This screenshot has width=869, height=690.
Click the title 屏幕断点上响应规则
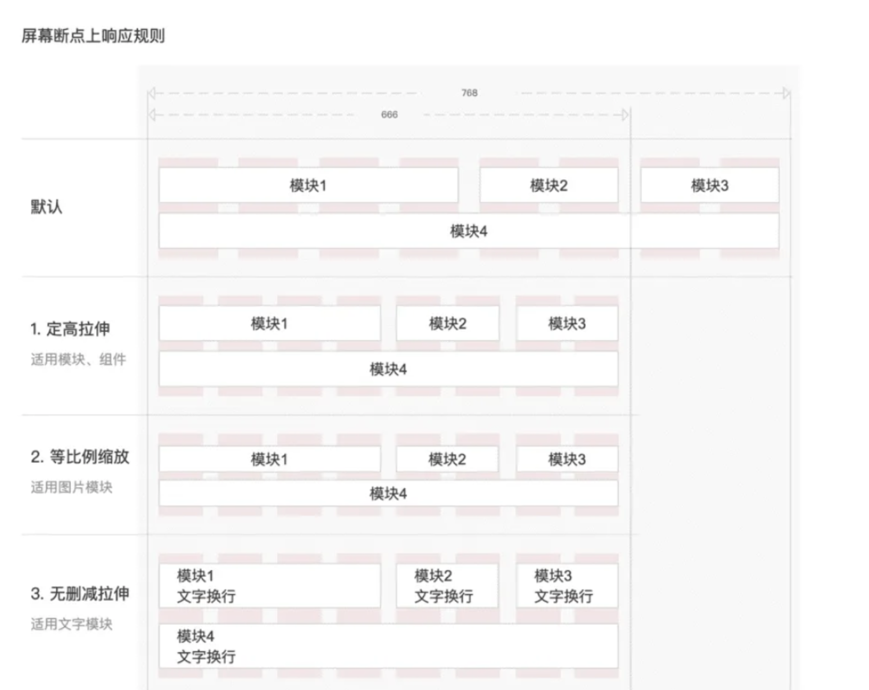(x=93, y=36)
